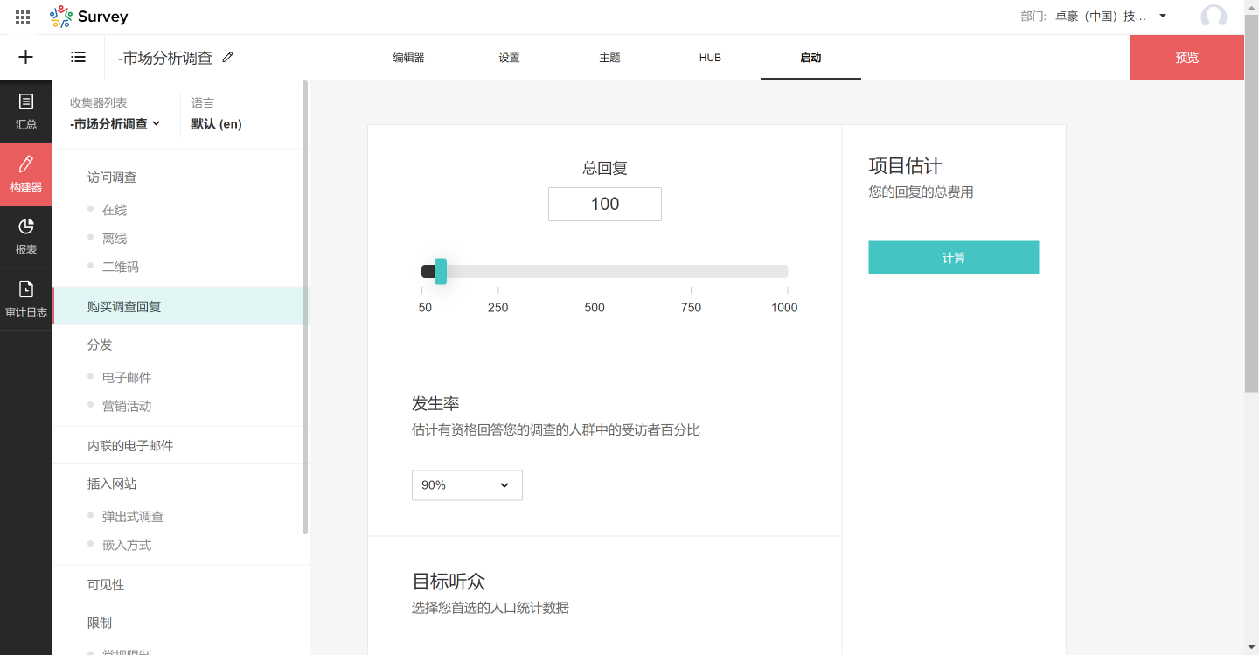
Task: Switch to the 主题 tab
Action: (609, 58)
